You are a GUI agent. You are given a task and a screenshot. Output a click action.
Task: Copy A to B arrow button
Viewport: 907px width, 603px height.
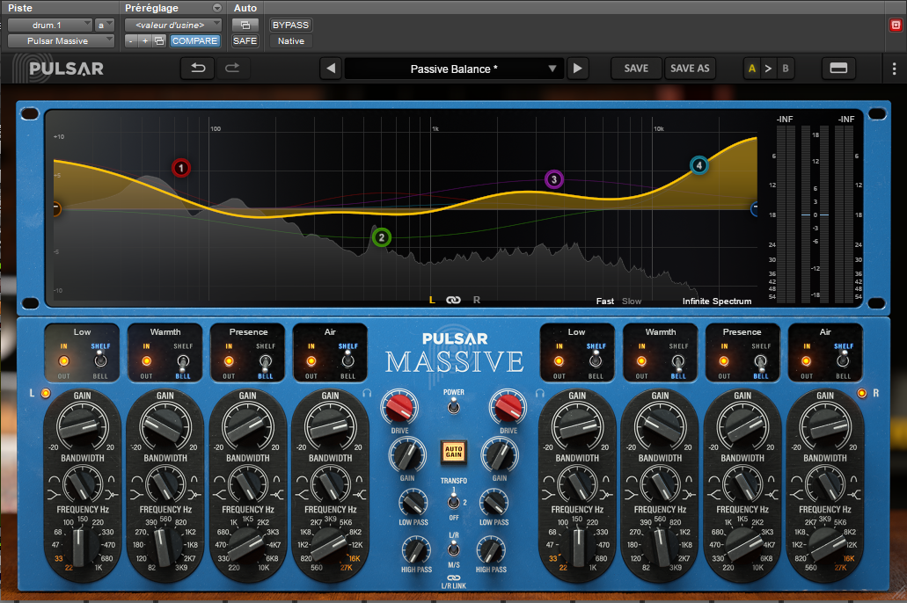coord(768,69)
